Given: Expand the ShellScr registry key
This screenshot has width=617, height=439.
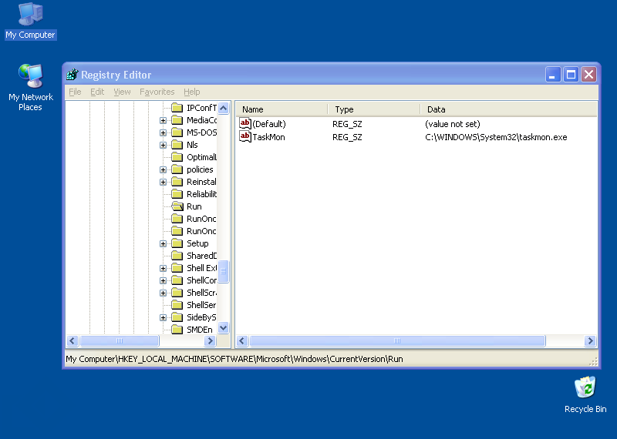Looking at the screenshot, I should 163,293.
